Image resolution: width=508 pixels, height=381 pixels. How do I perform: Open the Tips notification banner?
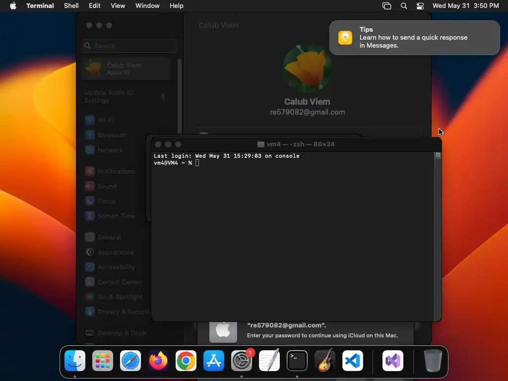(x=415, y=38)
